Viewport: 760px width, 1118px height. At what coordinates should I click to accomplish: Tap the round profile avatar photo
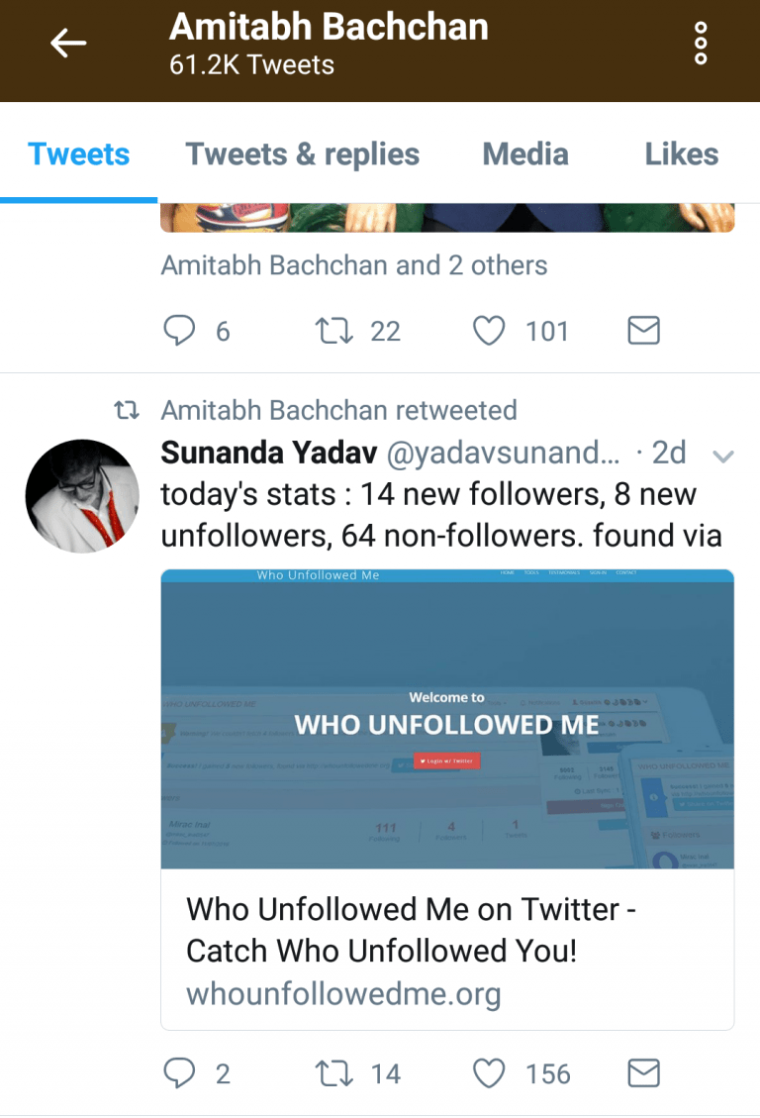click(82, 496)
